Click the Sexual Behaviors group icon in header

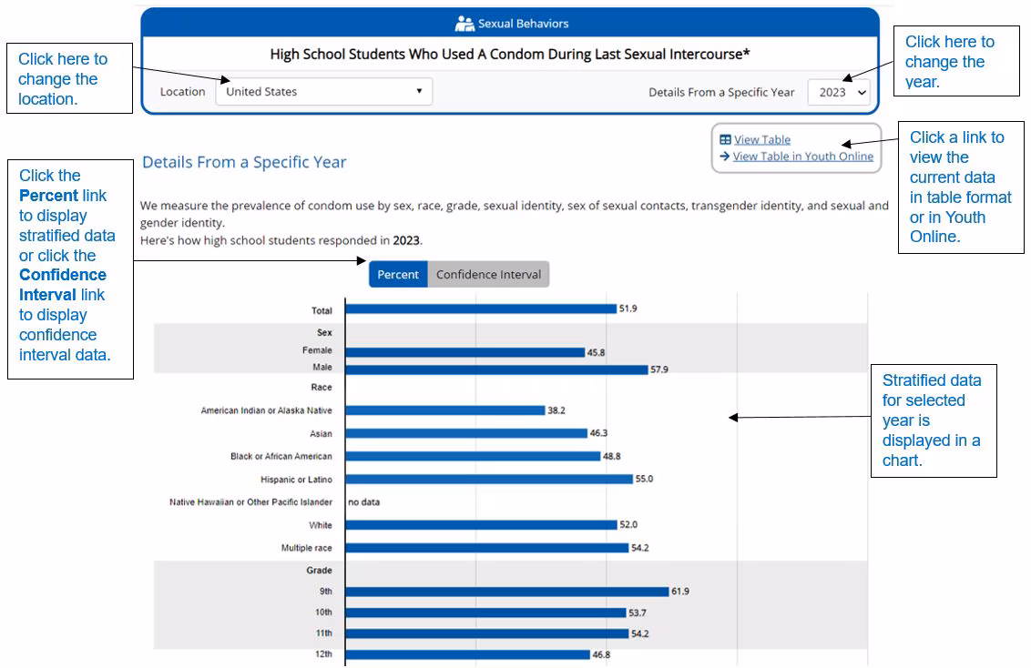coord(466,22)
